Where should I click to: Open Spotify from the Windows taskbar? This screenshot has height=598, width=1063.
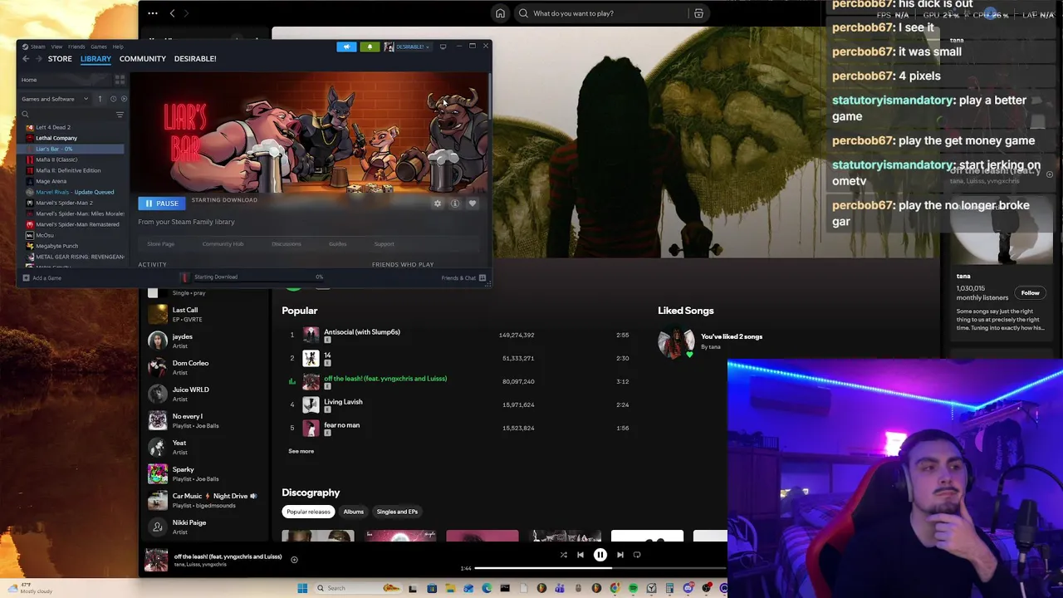633,588
